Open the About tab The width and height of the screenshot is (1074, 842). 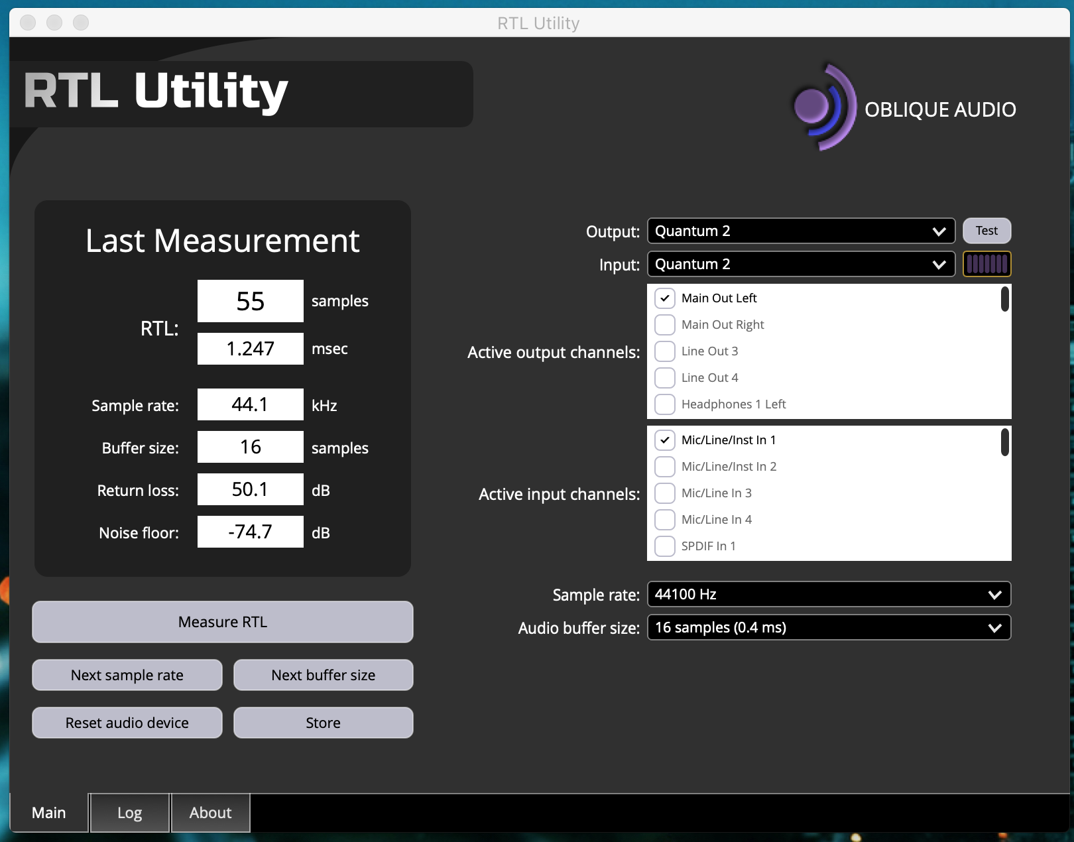(x=210, y=813)
